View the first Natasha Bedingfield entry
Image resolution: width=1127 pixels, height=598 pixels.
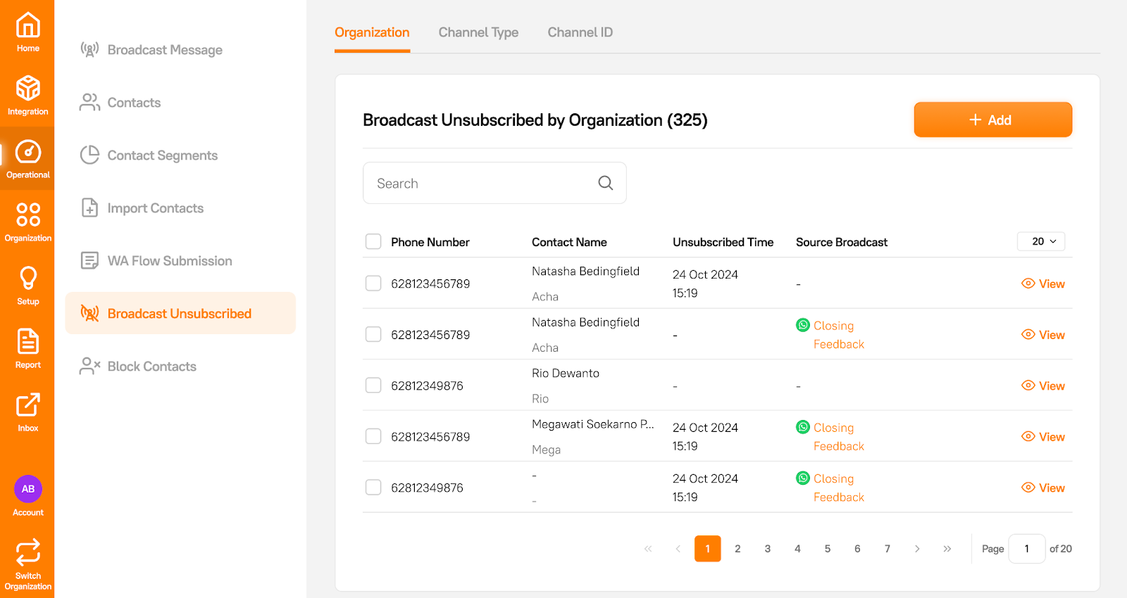(x=1043, y=284)
